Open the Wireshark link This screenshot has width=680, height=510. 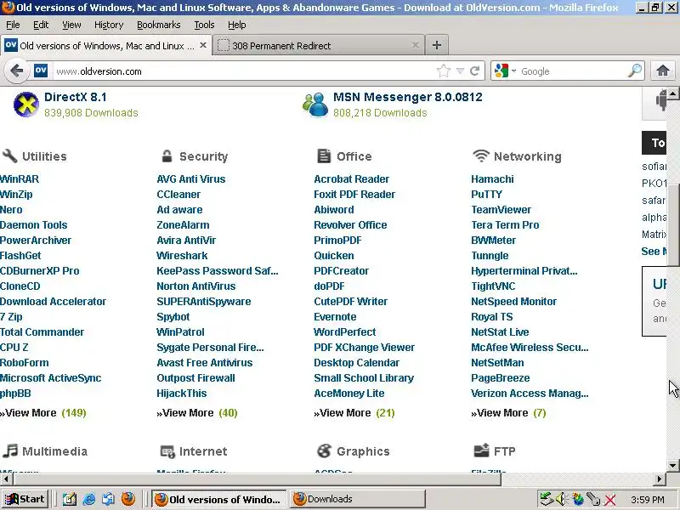point(182,256)
